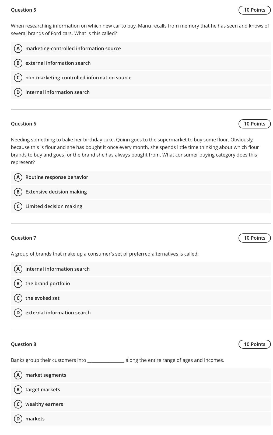273x435 pixels.
Task: Select the brand portfolio option
Action: coord(48,284)
